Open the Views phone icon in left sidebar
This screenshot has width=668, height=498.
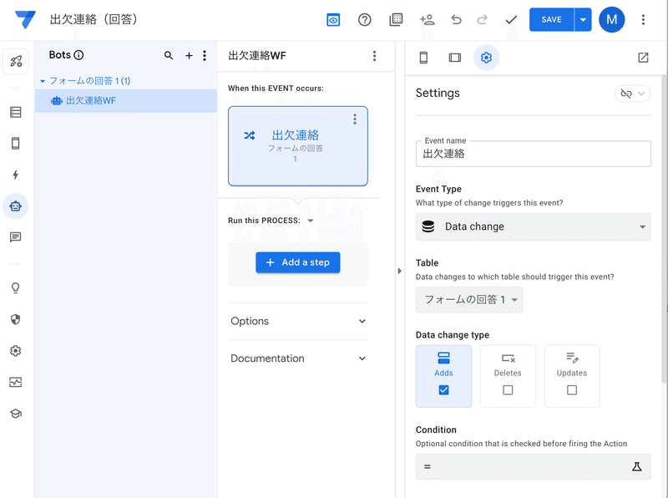coord(16,143)
